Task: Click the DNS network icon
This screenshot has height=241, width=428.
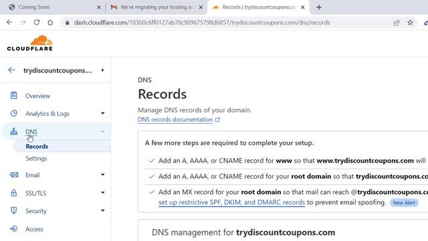Action: 13,132
